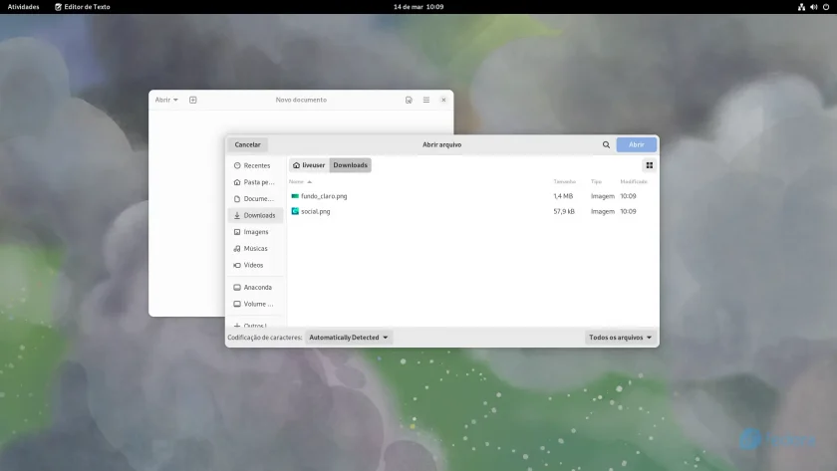This screenshot has height=471, width=837.
Task: Close the Editor de Texto window
Action: tap(443, 100)
